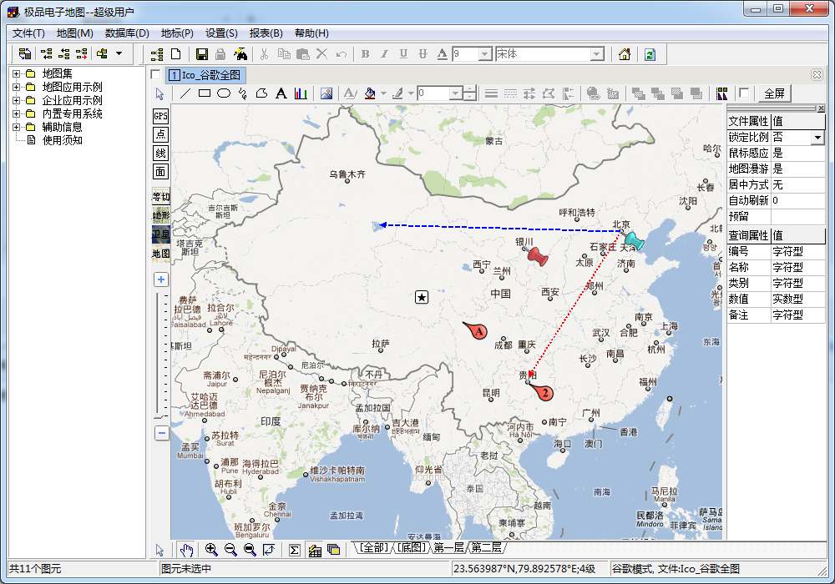Click the Save floppy disk icon

point(202,54)
